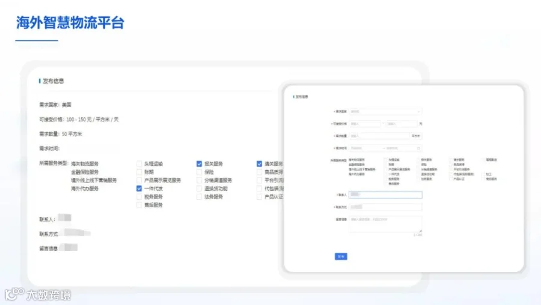Click 联系方式 input in the right form

click(x=385, y=207)
